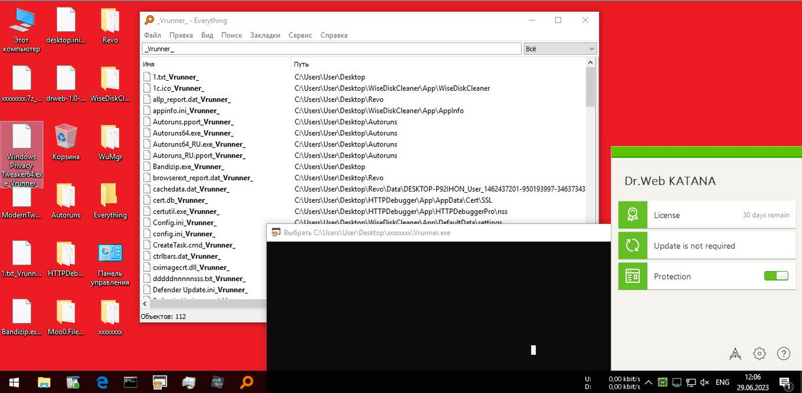Click the Everything vertical scrollbar thumb
Screen dimensions: 802x393
590,87
